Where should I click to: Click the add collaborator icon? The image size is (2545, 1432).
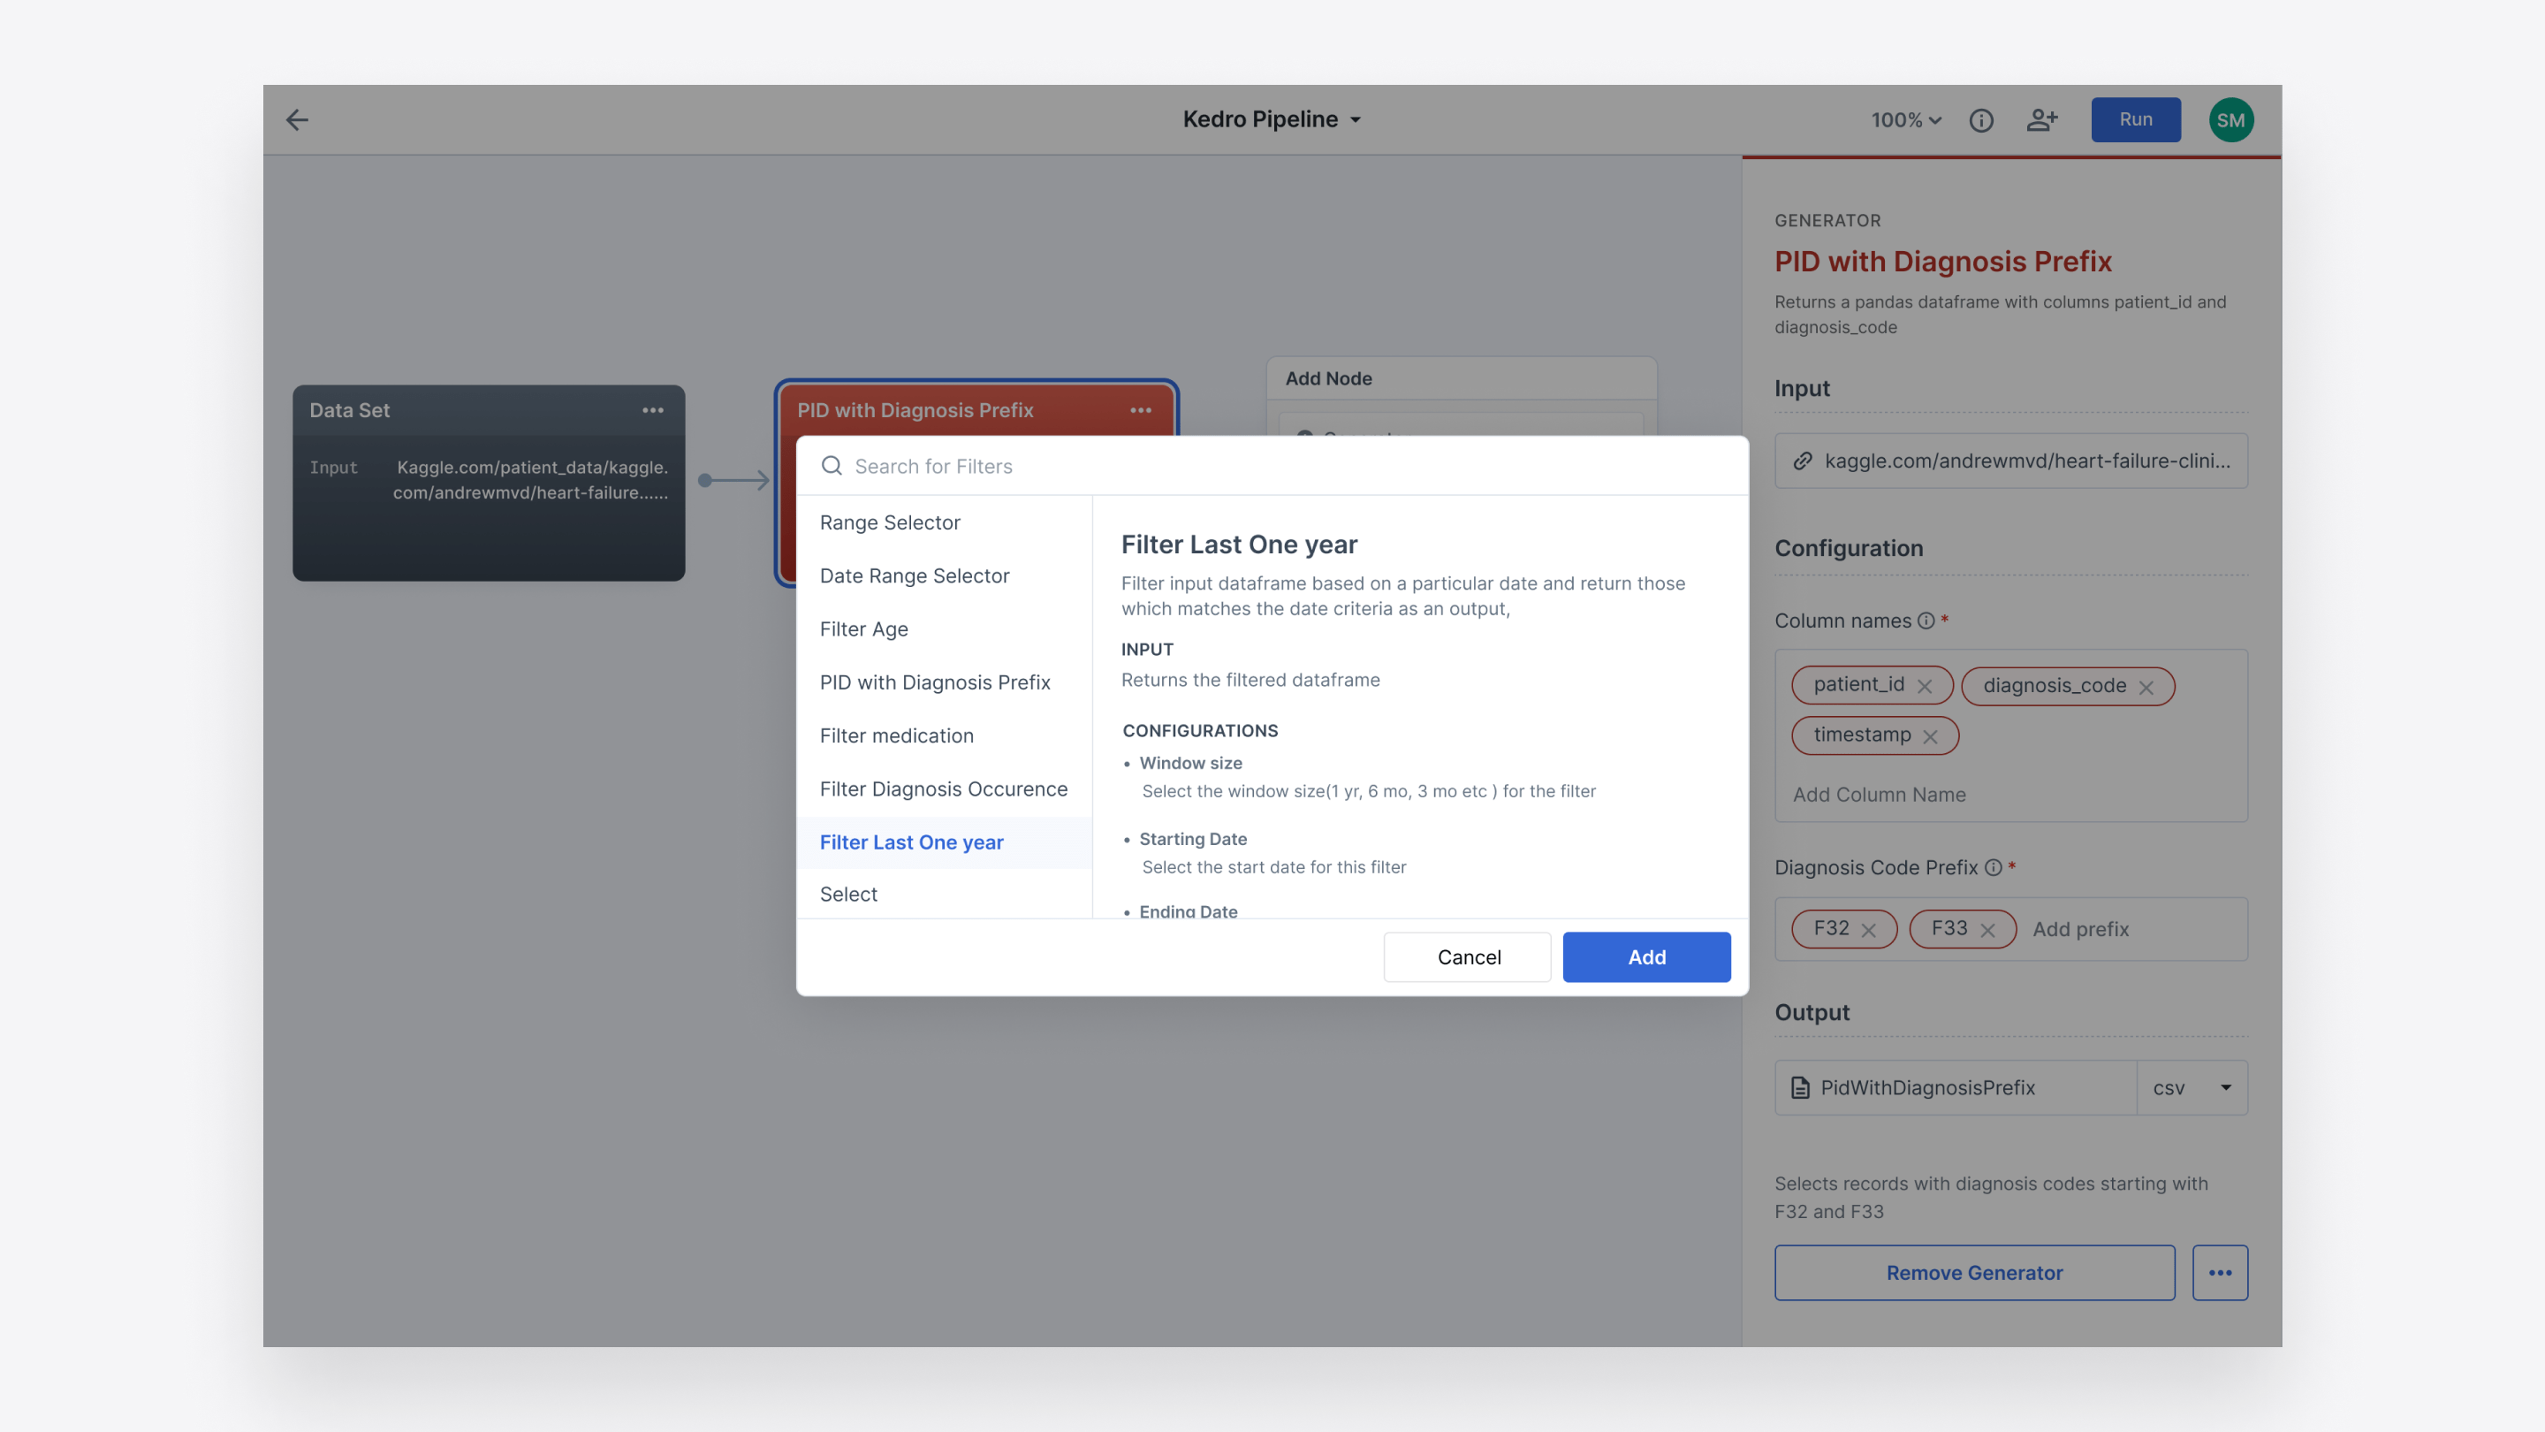click(x=2041, y=119)
